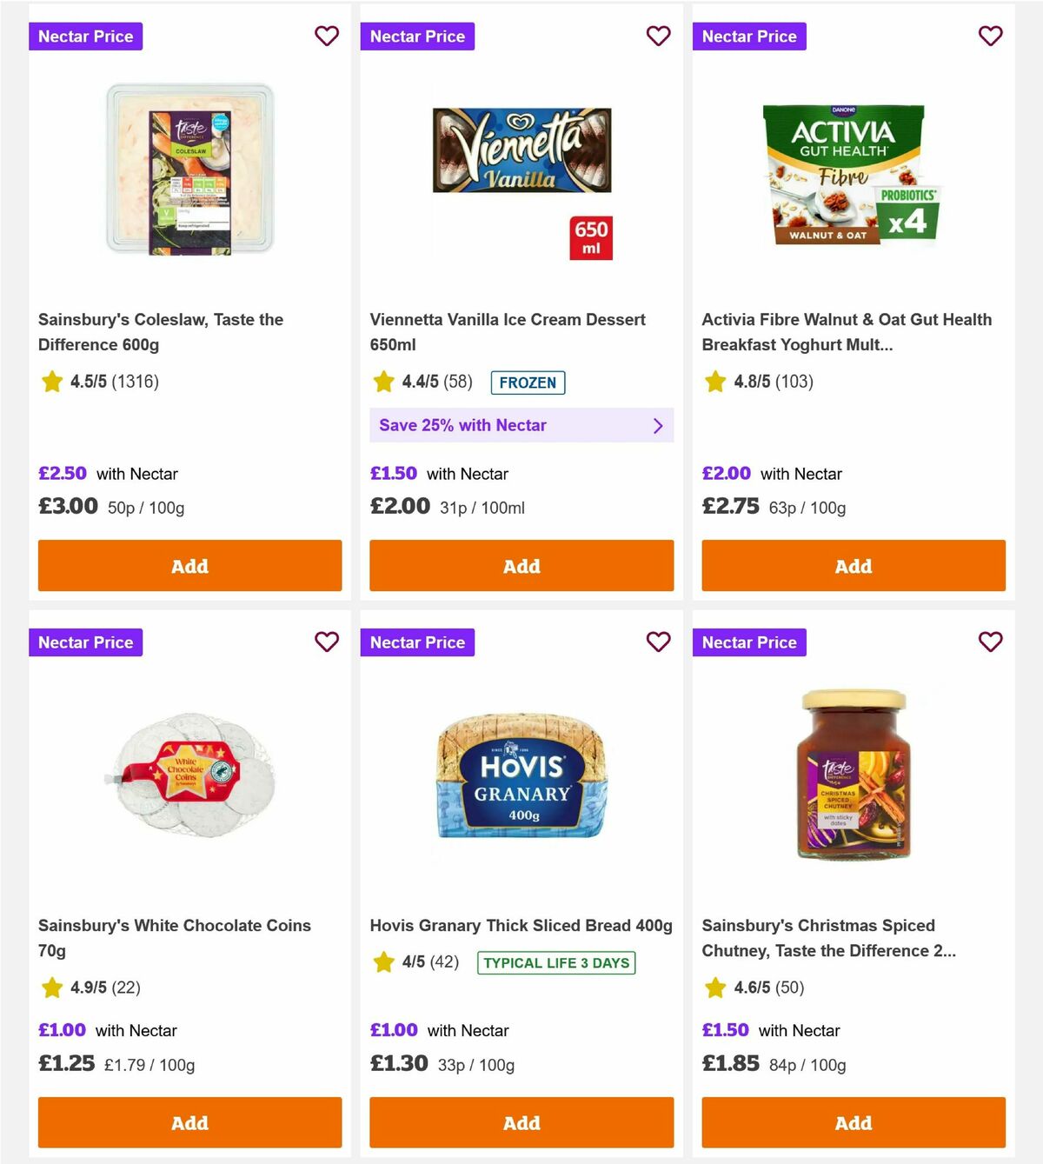1043x1164 pixels.
Task: Click the star icon beside 4.9/5
Action: [x=51, y=987]
